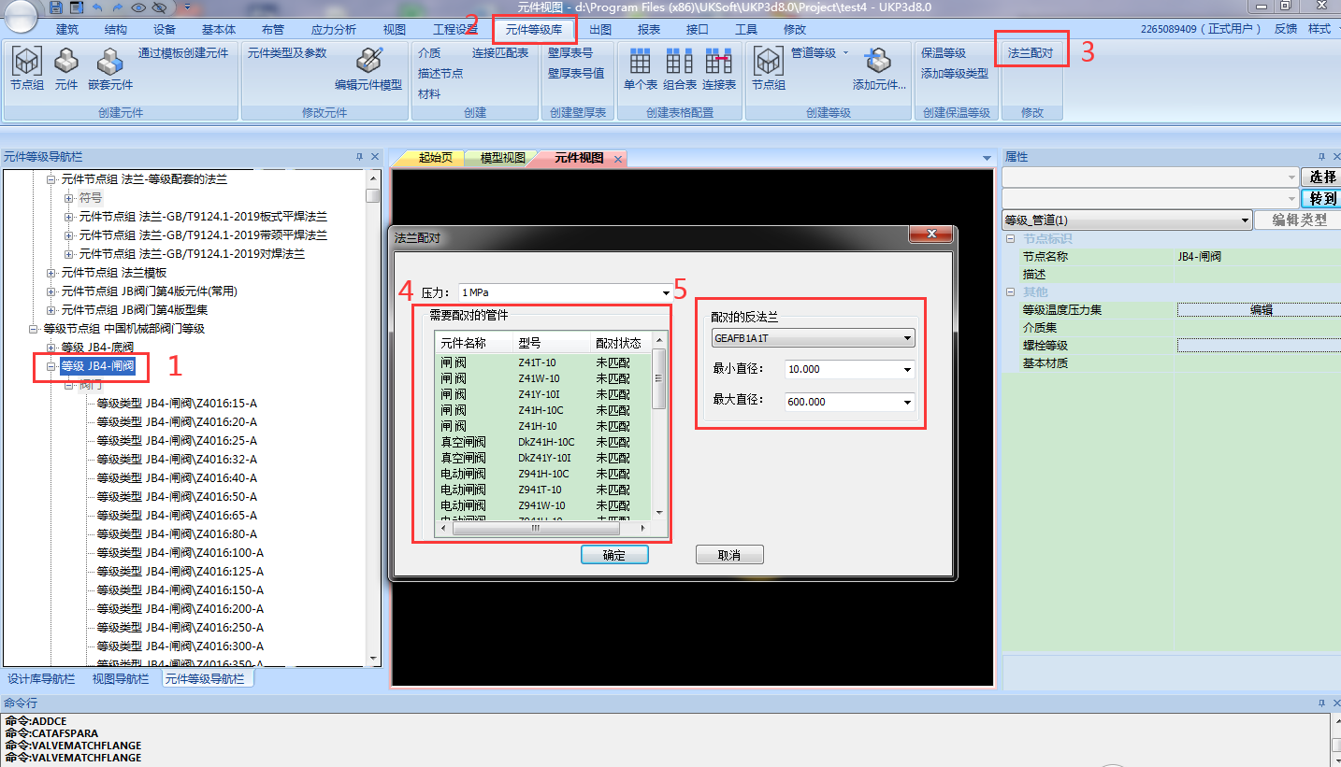Open the 最大直径 dropdown
The width and height of the screenshot is (1341, 767).
tap(907, 402)
